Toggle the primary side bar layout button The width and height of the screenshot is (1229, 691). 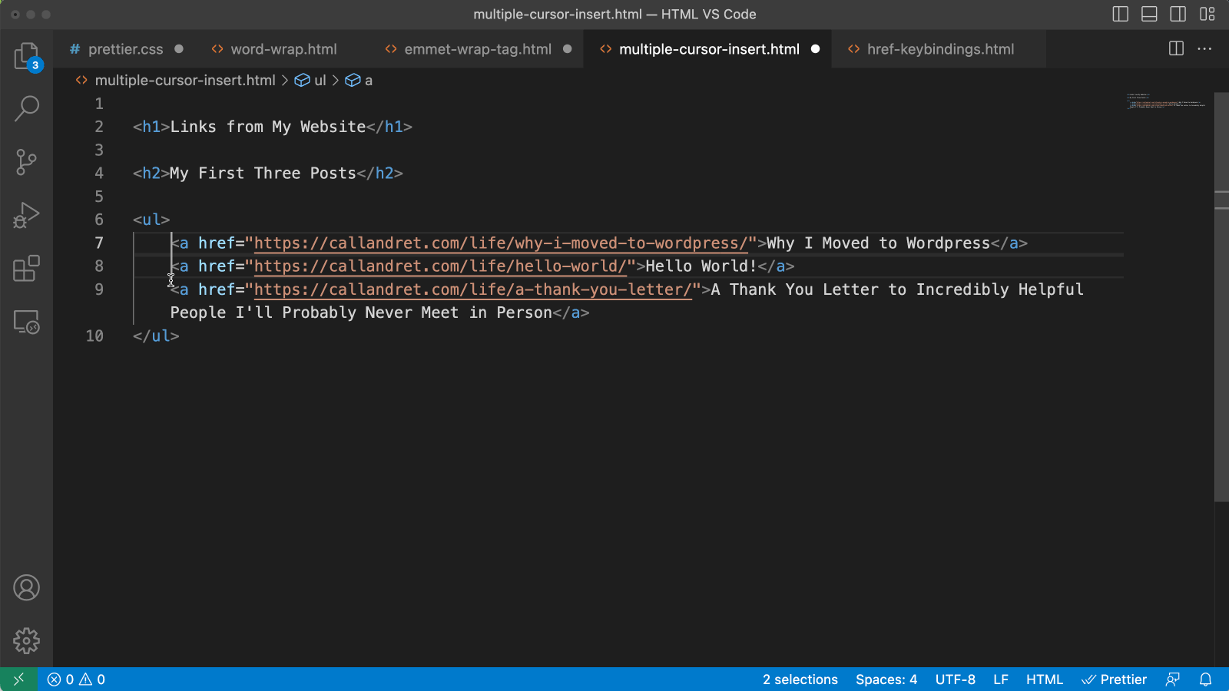click(1120, 14)
